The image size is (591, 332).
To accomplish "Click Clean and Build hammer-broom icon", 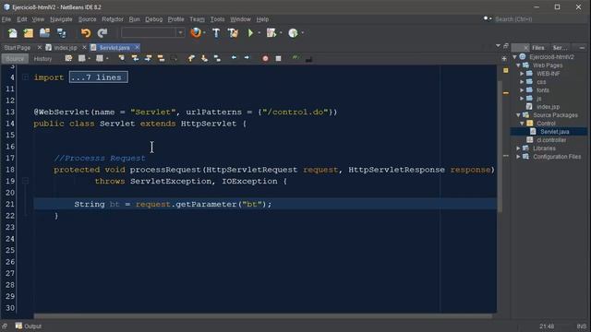I will (x=233, y=33).
